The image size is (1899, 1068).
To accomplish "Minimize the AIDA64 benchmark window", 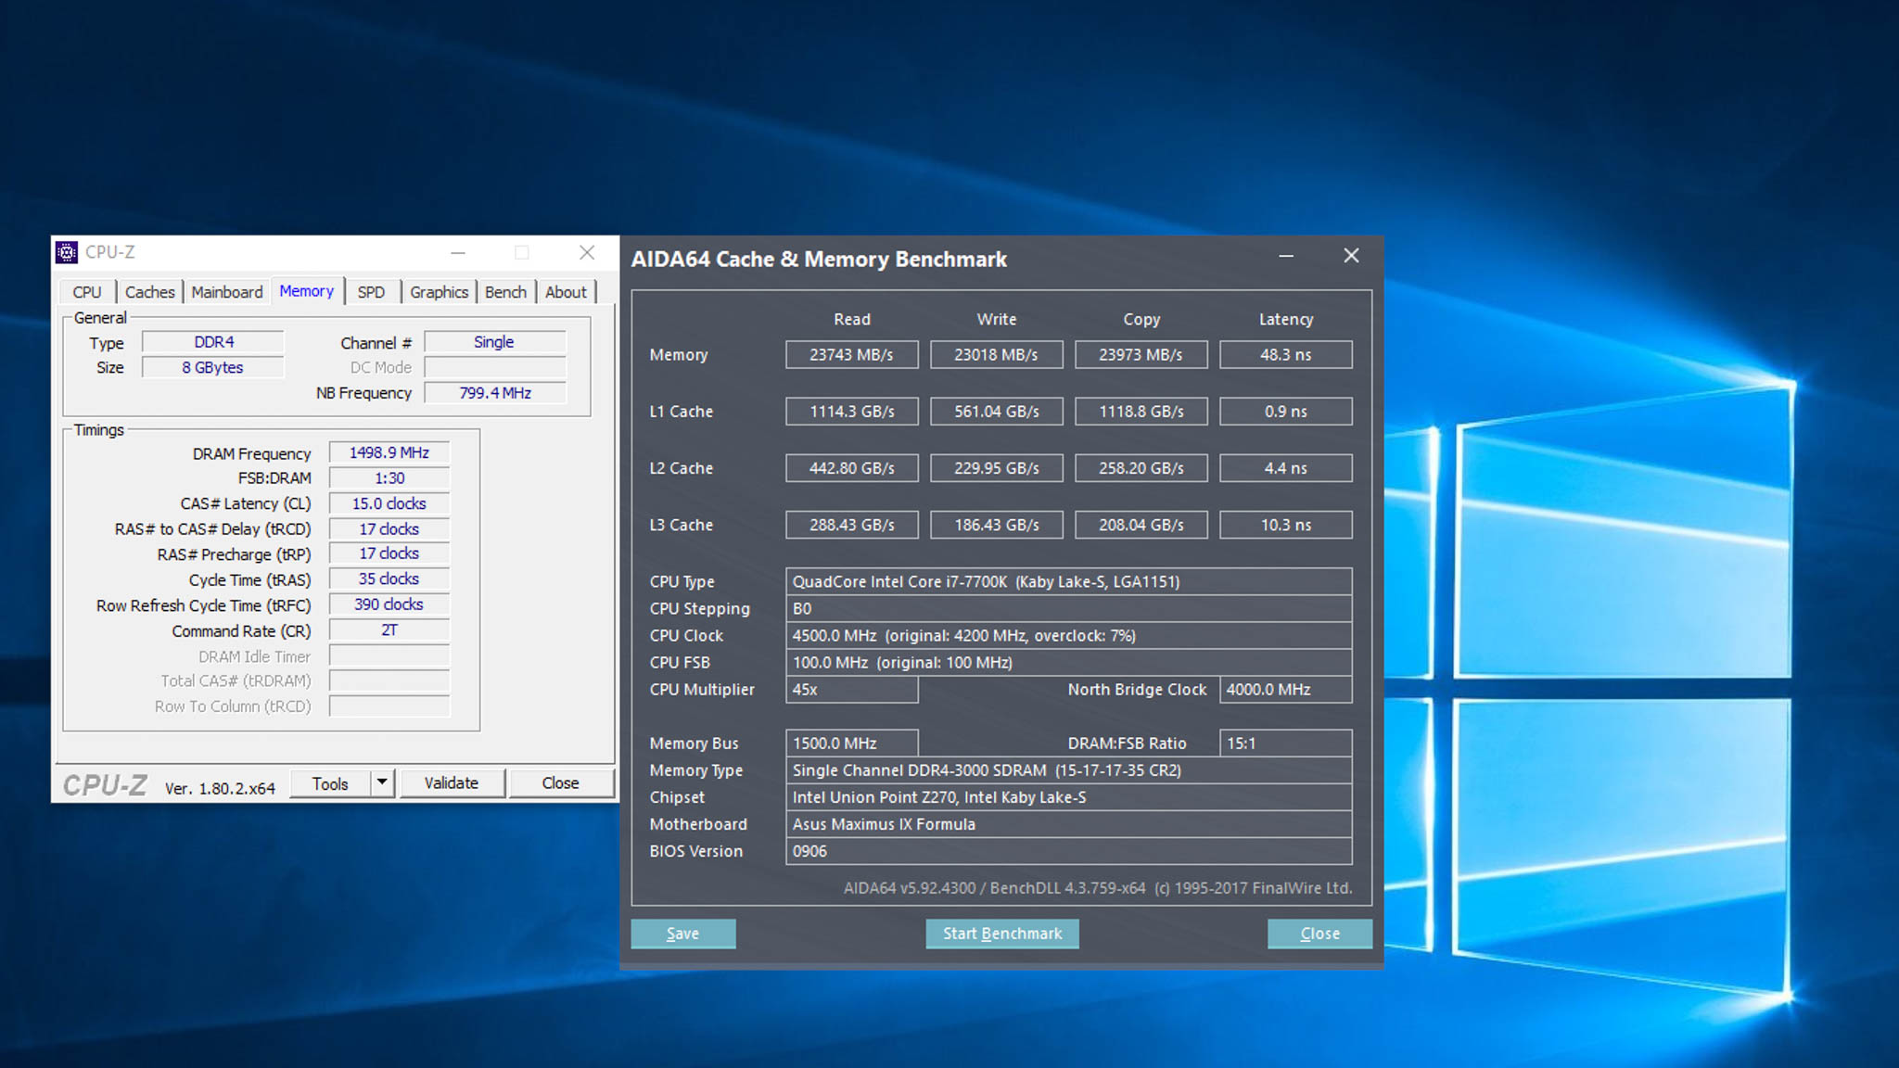I will (x=1286, y=256).
